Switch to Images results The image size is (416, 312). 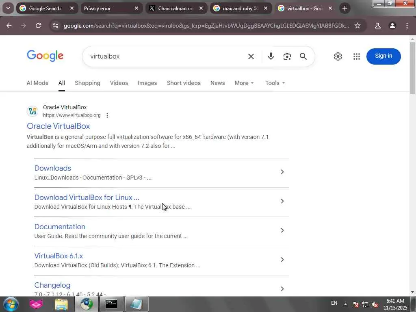[x=147, y=83]
